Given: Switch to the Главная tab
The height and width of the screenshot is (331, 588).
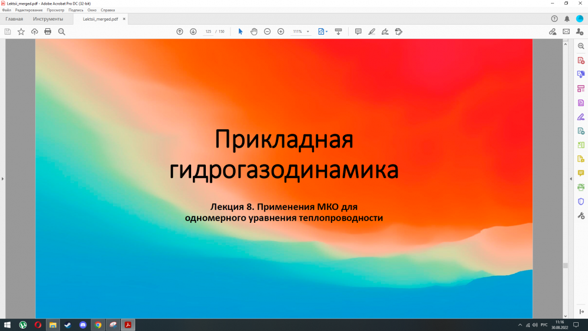Looking at the screenshot, I should click(14, 19).
